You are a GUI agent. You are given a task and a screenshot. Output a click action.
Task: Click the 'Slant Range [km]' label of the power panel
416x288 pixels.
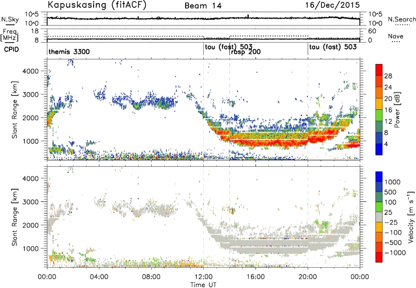[15, 110]
